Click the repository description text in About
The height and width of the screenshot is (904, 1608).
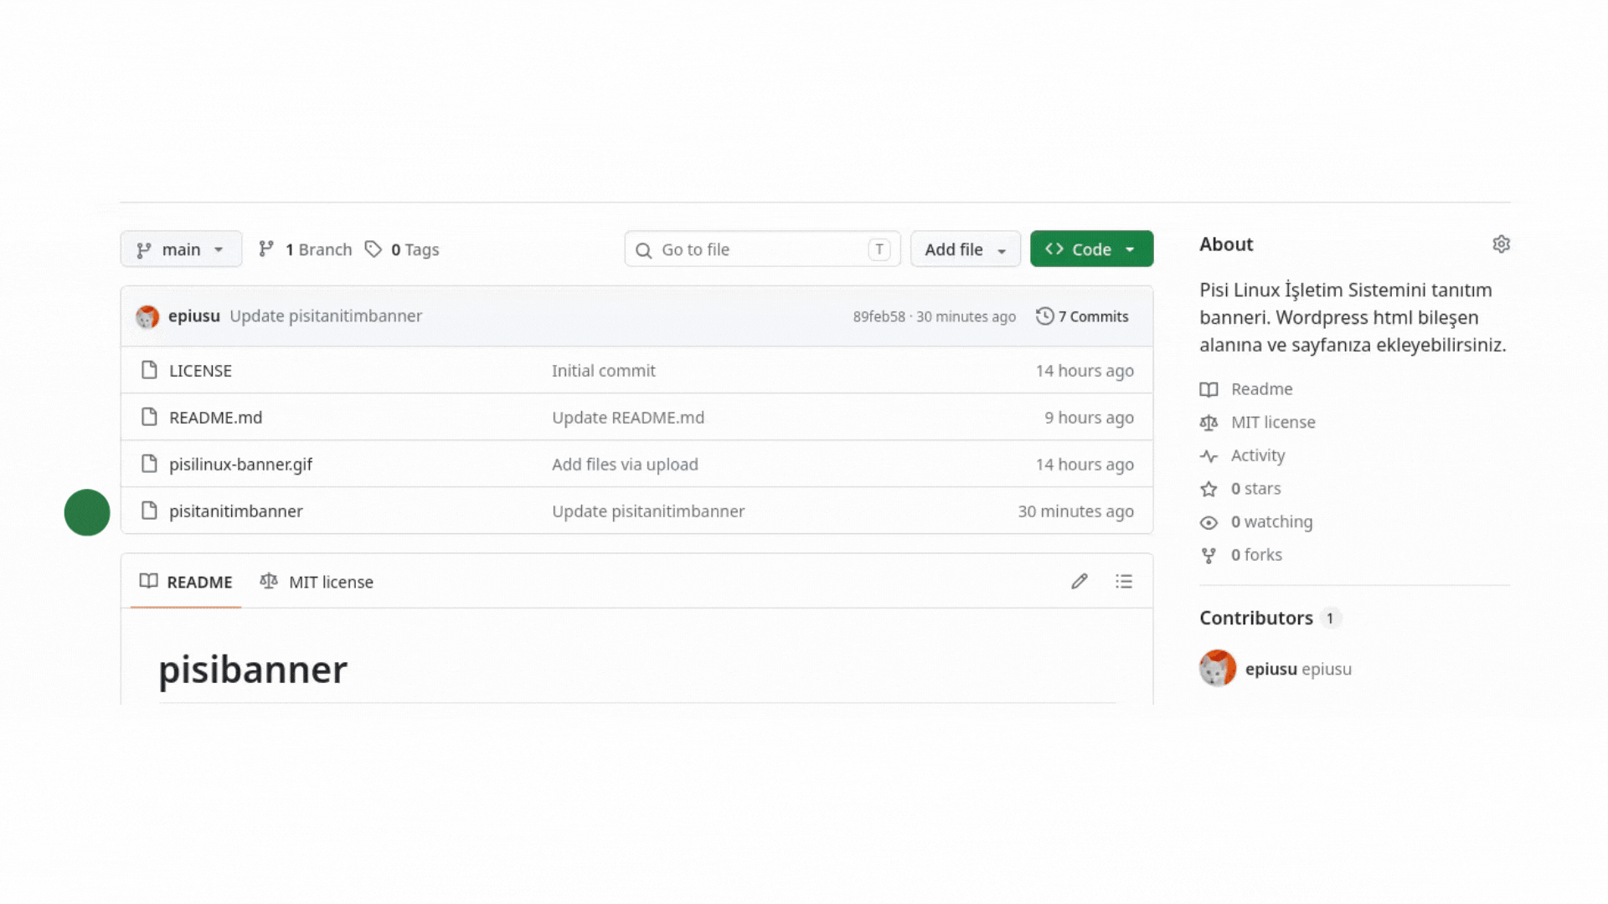1353,317
